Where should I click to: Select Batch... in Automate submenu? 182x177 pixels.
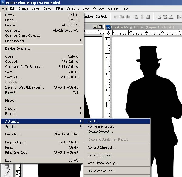117,121
